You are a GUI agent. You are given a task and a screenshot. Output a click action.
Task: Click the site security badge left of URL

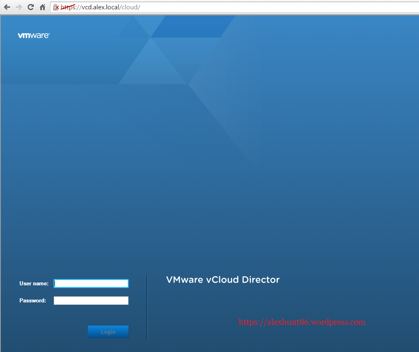pyautogui.click(x=56, y=7)
